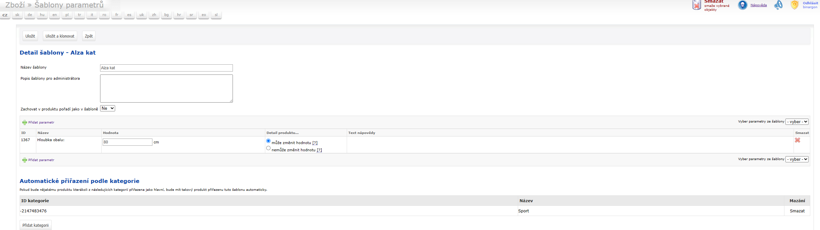Screen dimensions: 820x230
Task: Open the "Zachovat v produktu pořadí" dropdown
Action: point(107,108)
